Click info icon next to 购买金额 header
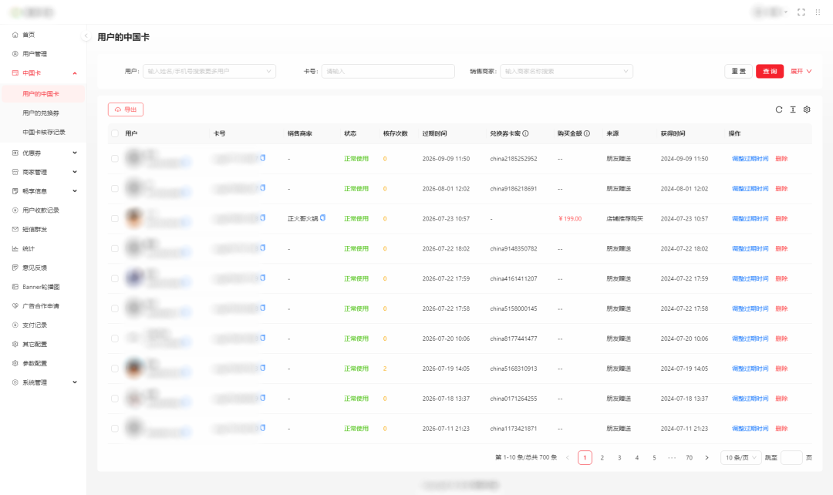This screenshot has height=495, width=833. pos(587,133)
